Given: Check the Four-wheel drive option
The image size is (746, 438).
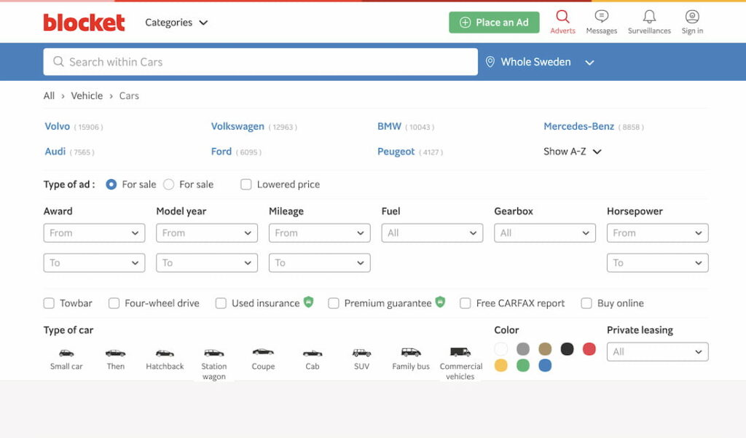Looking at the screenshot, I should point(114,303).
